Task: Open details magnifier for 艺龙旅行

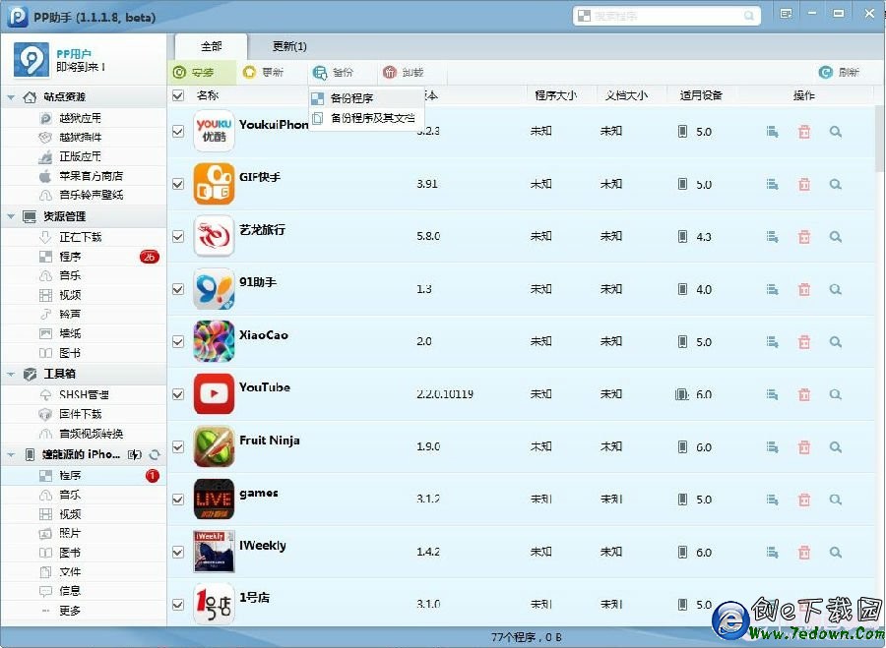Action: coord(836,237)
